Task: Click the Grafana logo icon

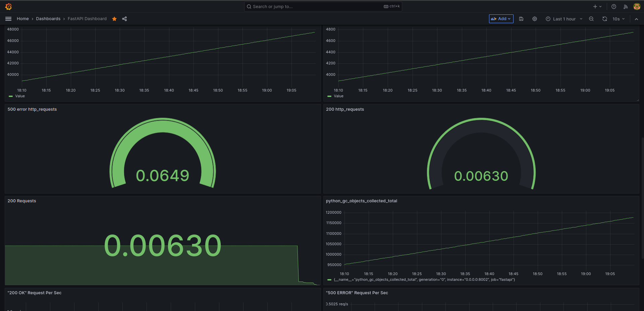Action: tap(9, 6)
